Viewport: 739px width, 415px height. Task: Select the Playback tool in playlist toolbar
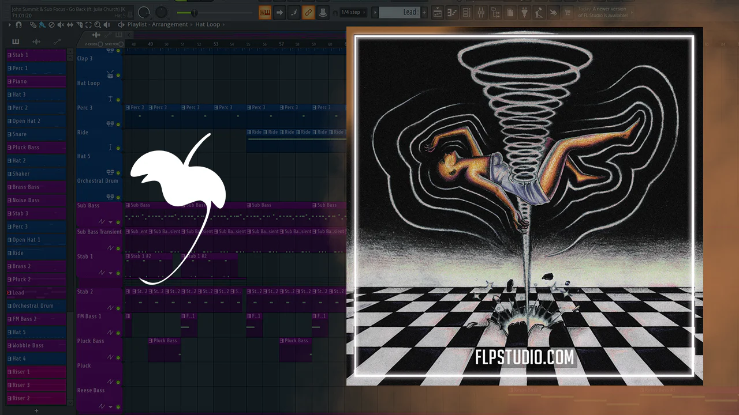tap(107, 25)
